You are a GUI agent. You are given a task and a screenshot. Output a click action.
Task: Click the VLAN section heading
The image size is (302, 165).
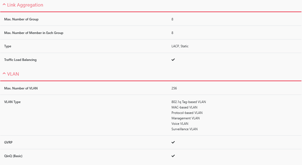[13, 74]
